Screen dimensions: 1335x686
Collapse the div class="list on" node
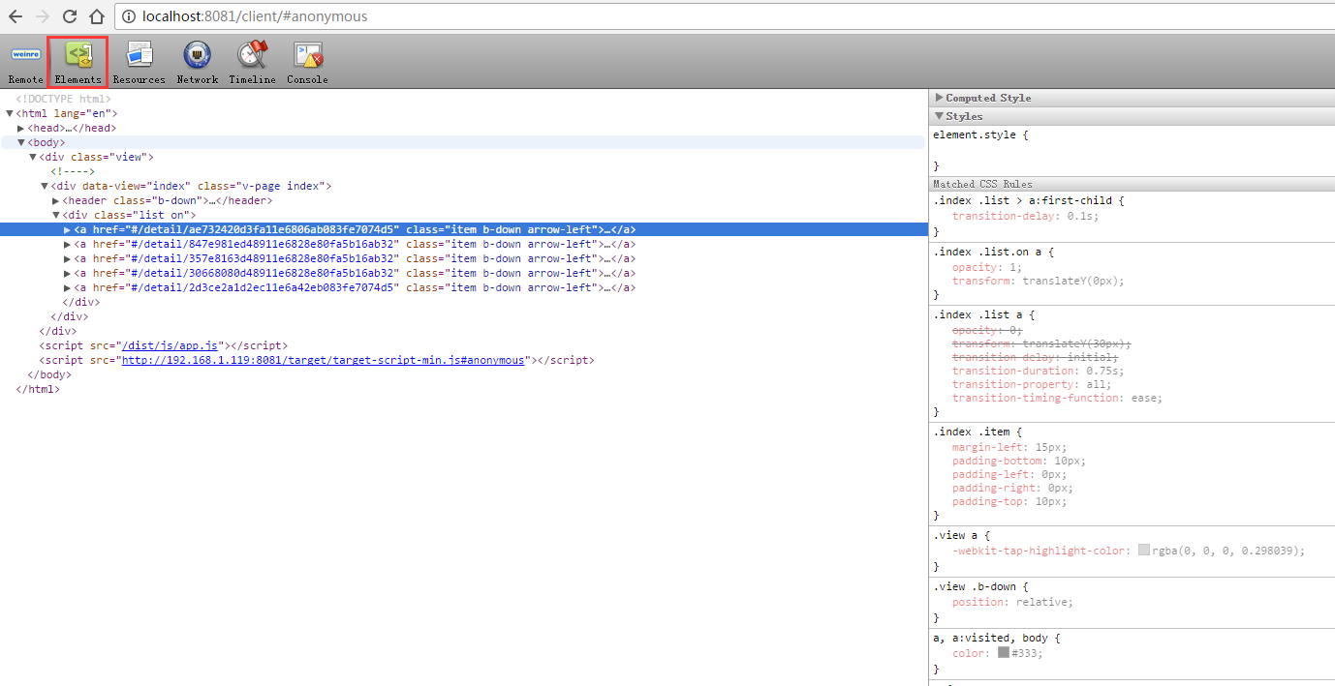[56, 215]
